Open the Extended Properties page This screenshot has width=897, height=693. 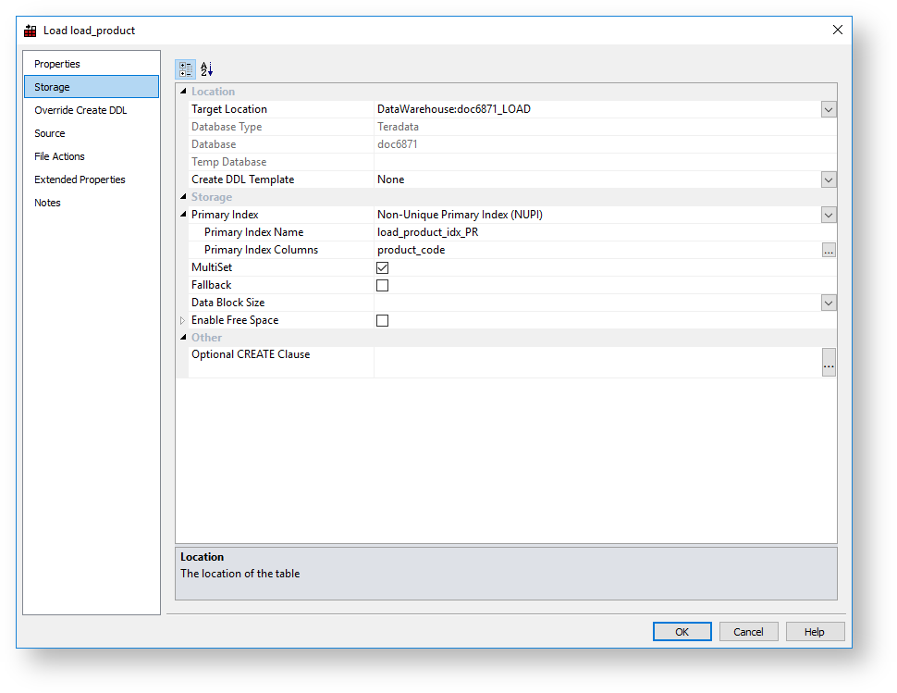click(92, 179)
